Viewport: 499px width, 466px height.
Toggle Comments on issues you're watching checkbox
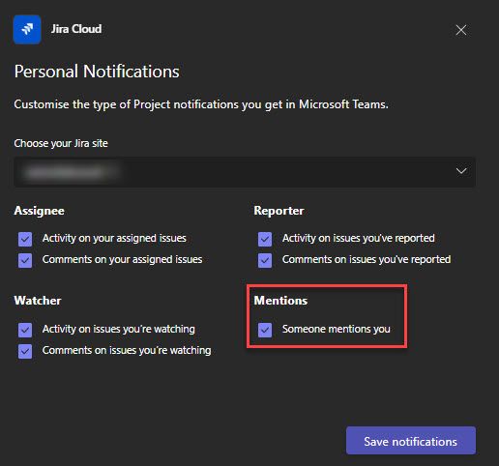click(25, 351)
